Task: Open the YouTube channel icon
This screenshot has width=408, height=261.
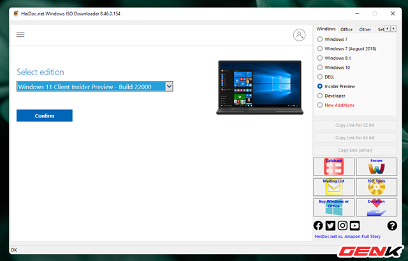Action: coord(354,225)
